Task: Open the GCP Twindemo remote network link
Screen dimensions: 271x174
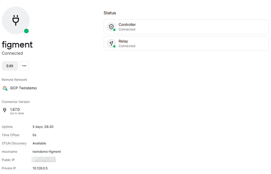Action: pos(23,88)
